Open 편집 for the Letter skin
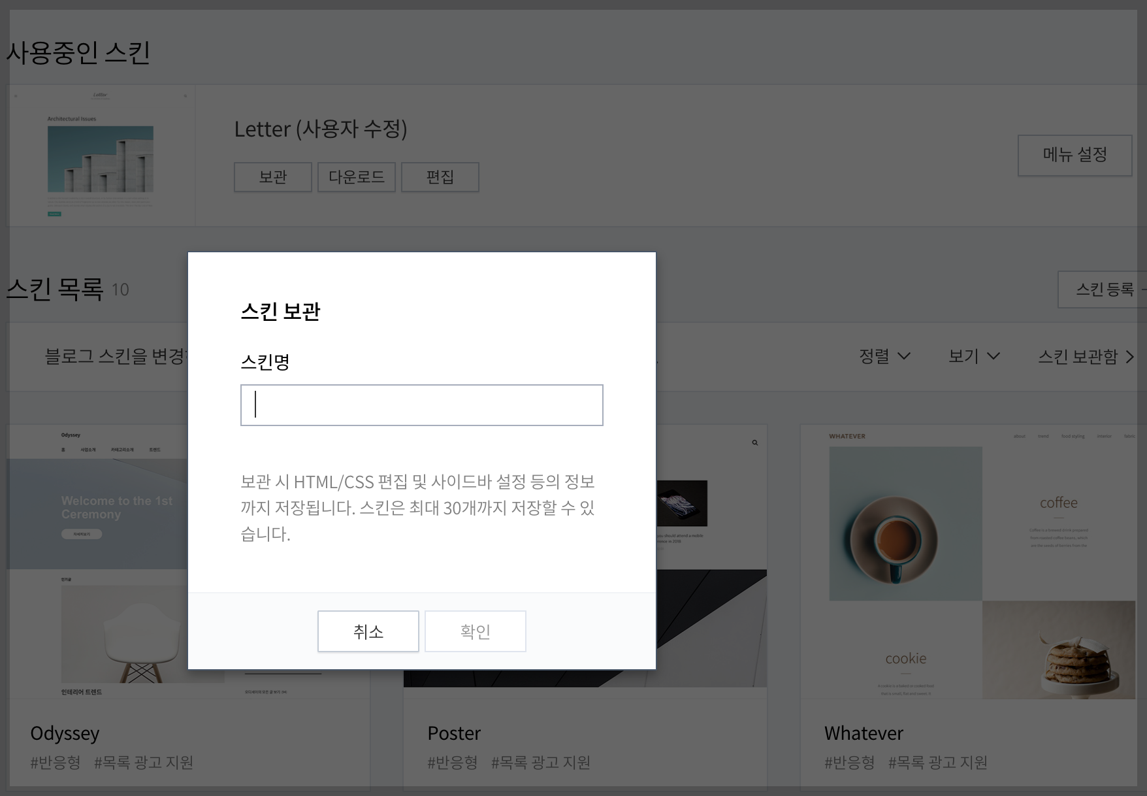The image size is (1147, 796). pos(440,177)
